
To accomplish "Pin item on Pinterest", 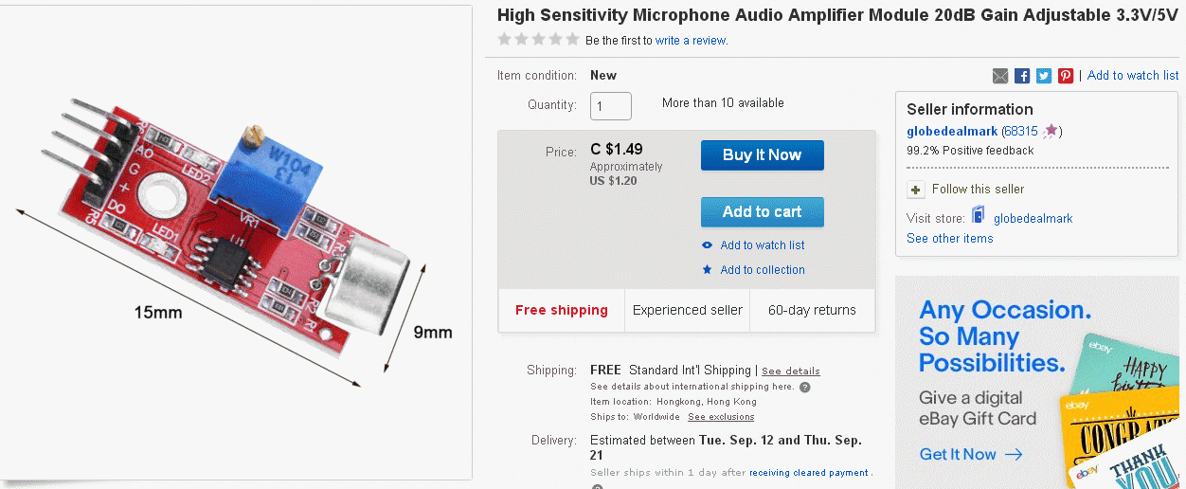I will pyautogui.click(x=1066, y=76).
